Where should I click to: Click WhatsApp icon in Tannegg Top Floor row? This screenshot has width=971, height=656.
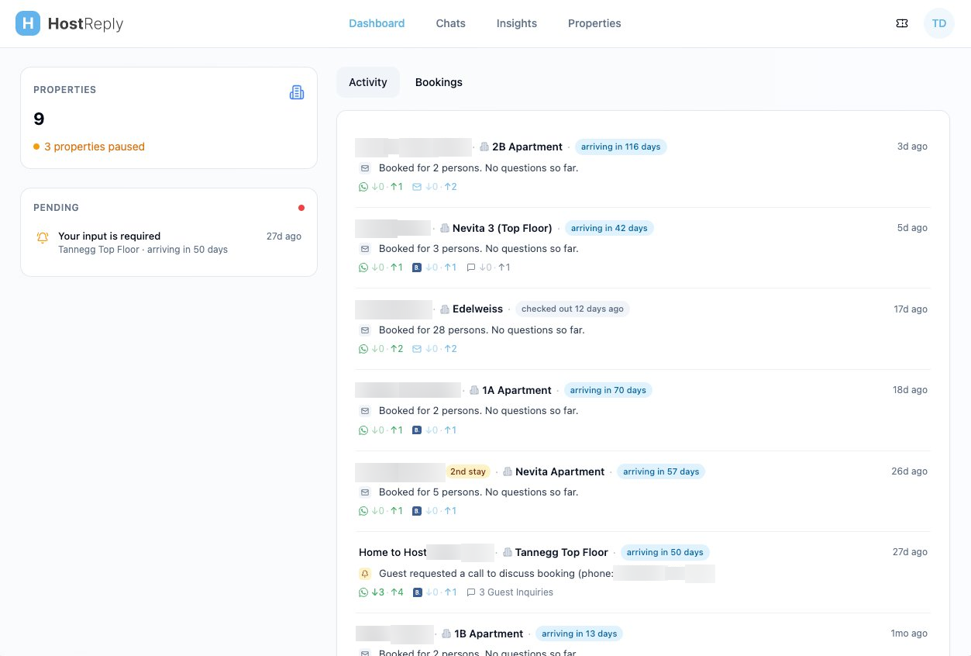[x=363, y=592]
